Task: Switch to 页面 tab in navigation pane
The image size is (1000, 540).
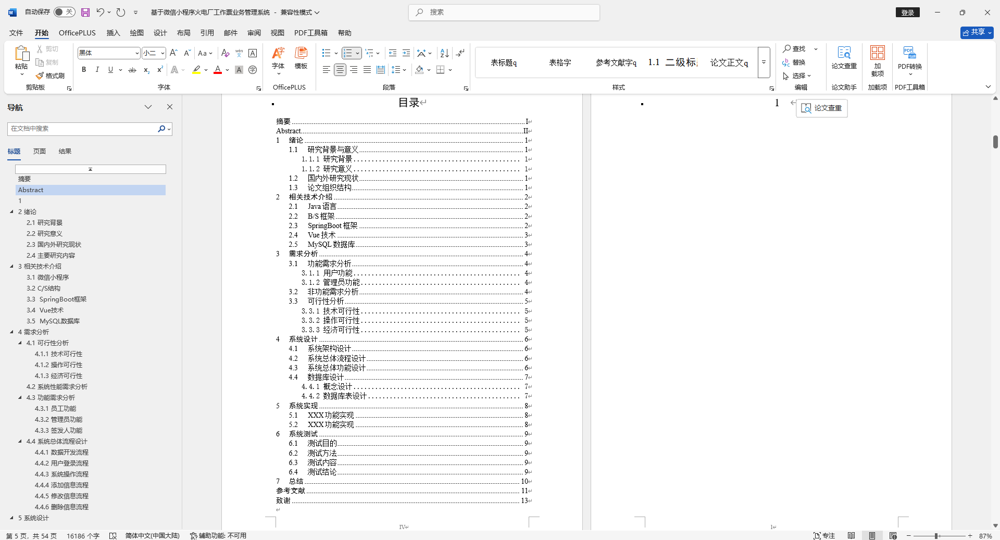Action: pos(39,151)
